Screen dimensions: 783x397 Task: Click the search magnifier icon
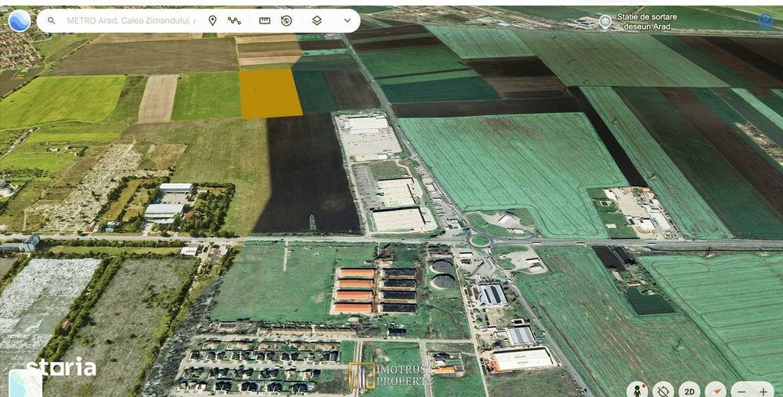52,21
